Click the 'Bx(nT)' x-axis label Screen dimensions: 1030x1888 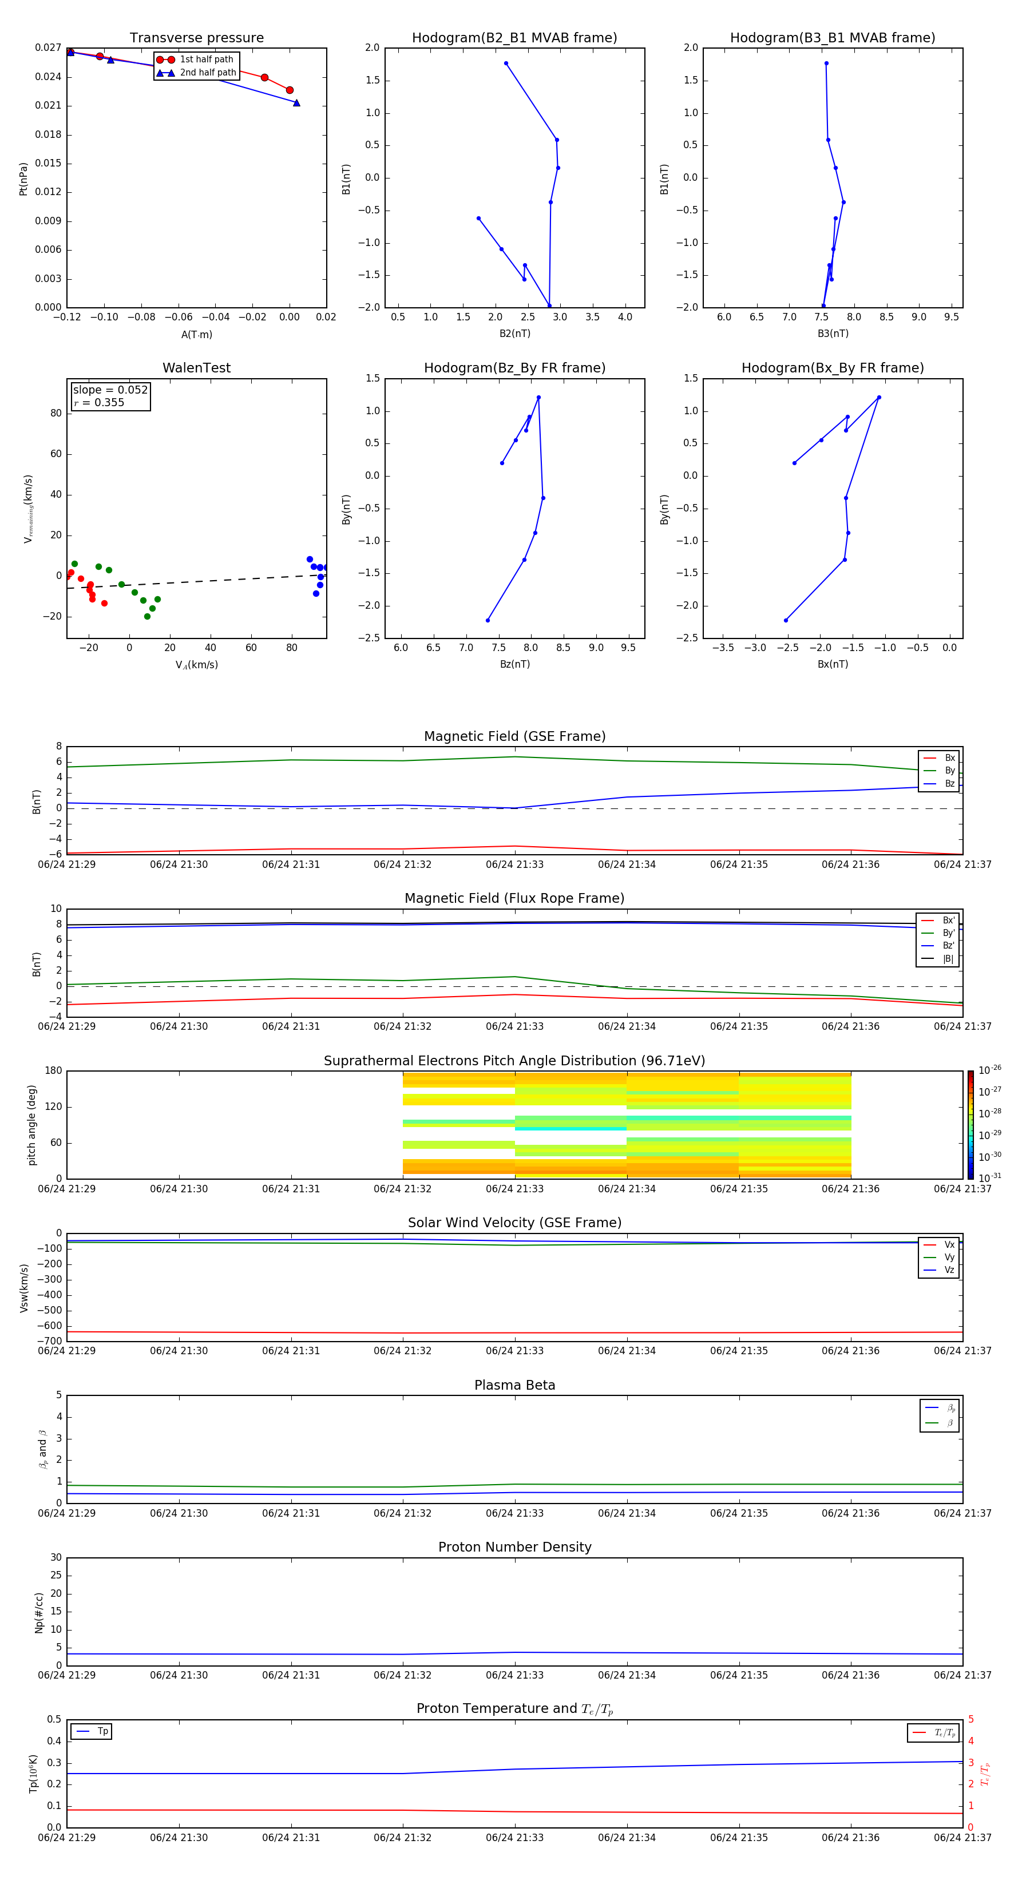click(x=833, y=664)
